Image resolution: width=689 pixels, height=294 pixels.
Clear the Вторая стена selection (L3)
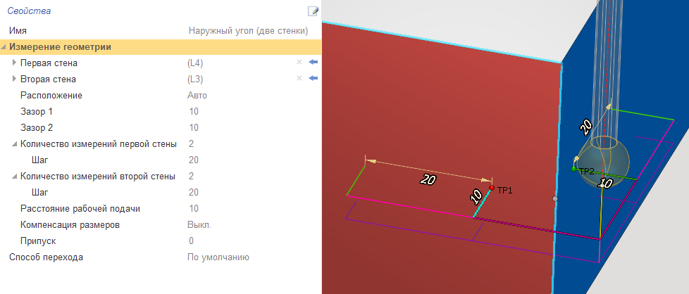coord(299,79)
